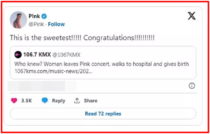Open the 1067kmx.com music-news link
The image size is (210, 134).
click(53, 71)
